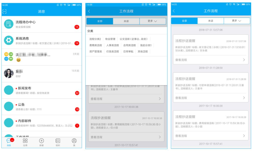Viewport: 254px width, 151px height.
Task: Choose the 物业管理 category filter
Action: coord(110,39)
